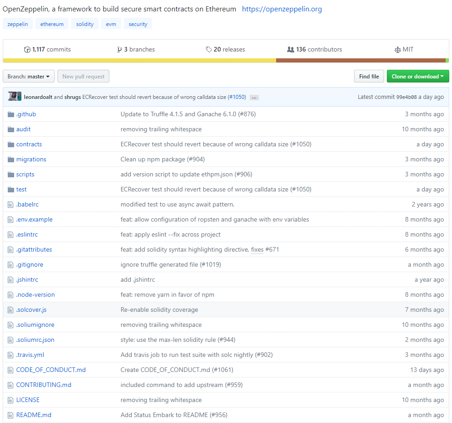Click the contributors people icon
The height and width of the screenshot is (423, 452).
pos(291,50)
